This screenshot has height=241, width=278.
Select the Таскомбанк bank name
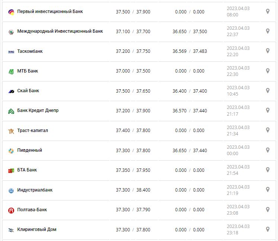pos(30,51)
